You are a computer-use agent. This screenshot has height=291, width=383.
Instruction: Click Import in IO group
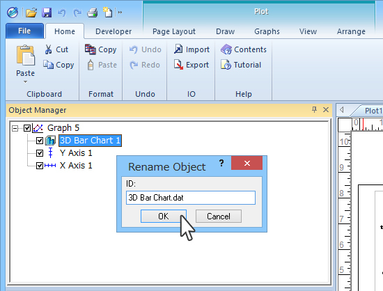pyautogui.click(x=191, y=49)
